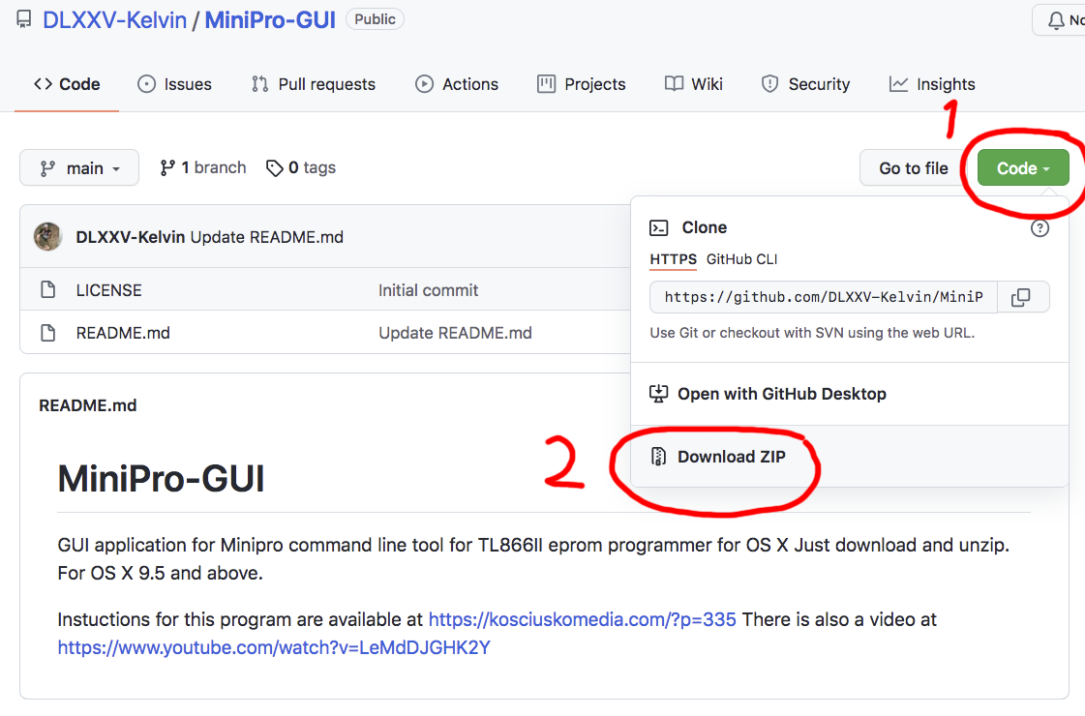Toggle the green Code dropdown button
The width and height of the screenshot is (1085, 716).
click(1023, 168)
